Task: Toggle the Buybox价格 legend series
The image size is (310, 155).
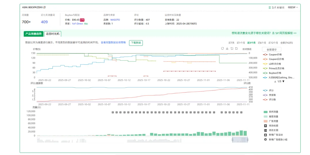Action: pos(272,73)
